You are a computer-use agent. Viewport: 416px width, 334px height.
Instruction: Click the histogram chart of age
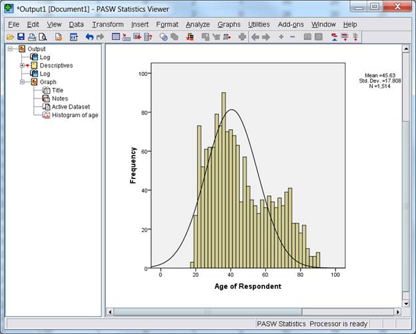click(x=248, y=165)
